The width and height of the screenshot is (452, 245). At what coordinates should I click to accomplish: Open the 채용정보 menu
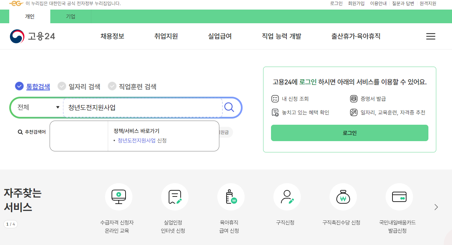pyautogui.click(x=112, y=36)
